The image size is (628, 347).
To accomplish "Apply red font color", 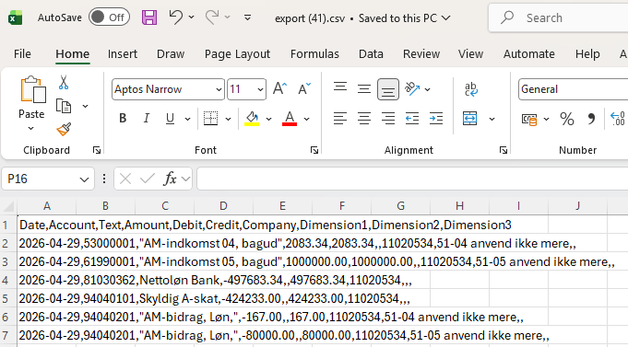I will tap(290, 119).
